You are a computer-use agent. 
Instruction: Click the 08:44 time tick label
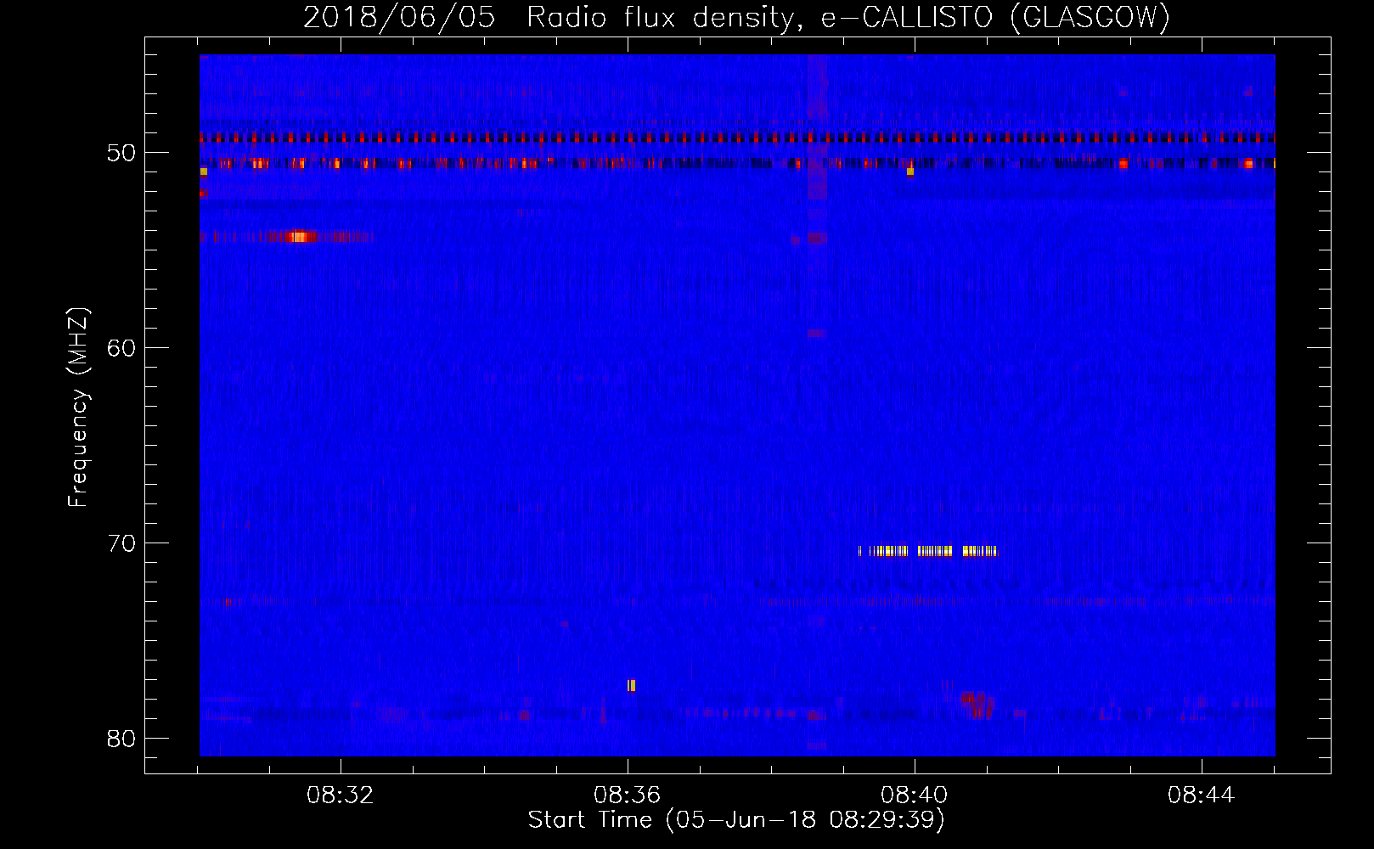pos(1202,796)
